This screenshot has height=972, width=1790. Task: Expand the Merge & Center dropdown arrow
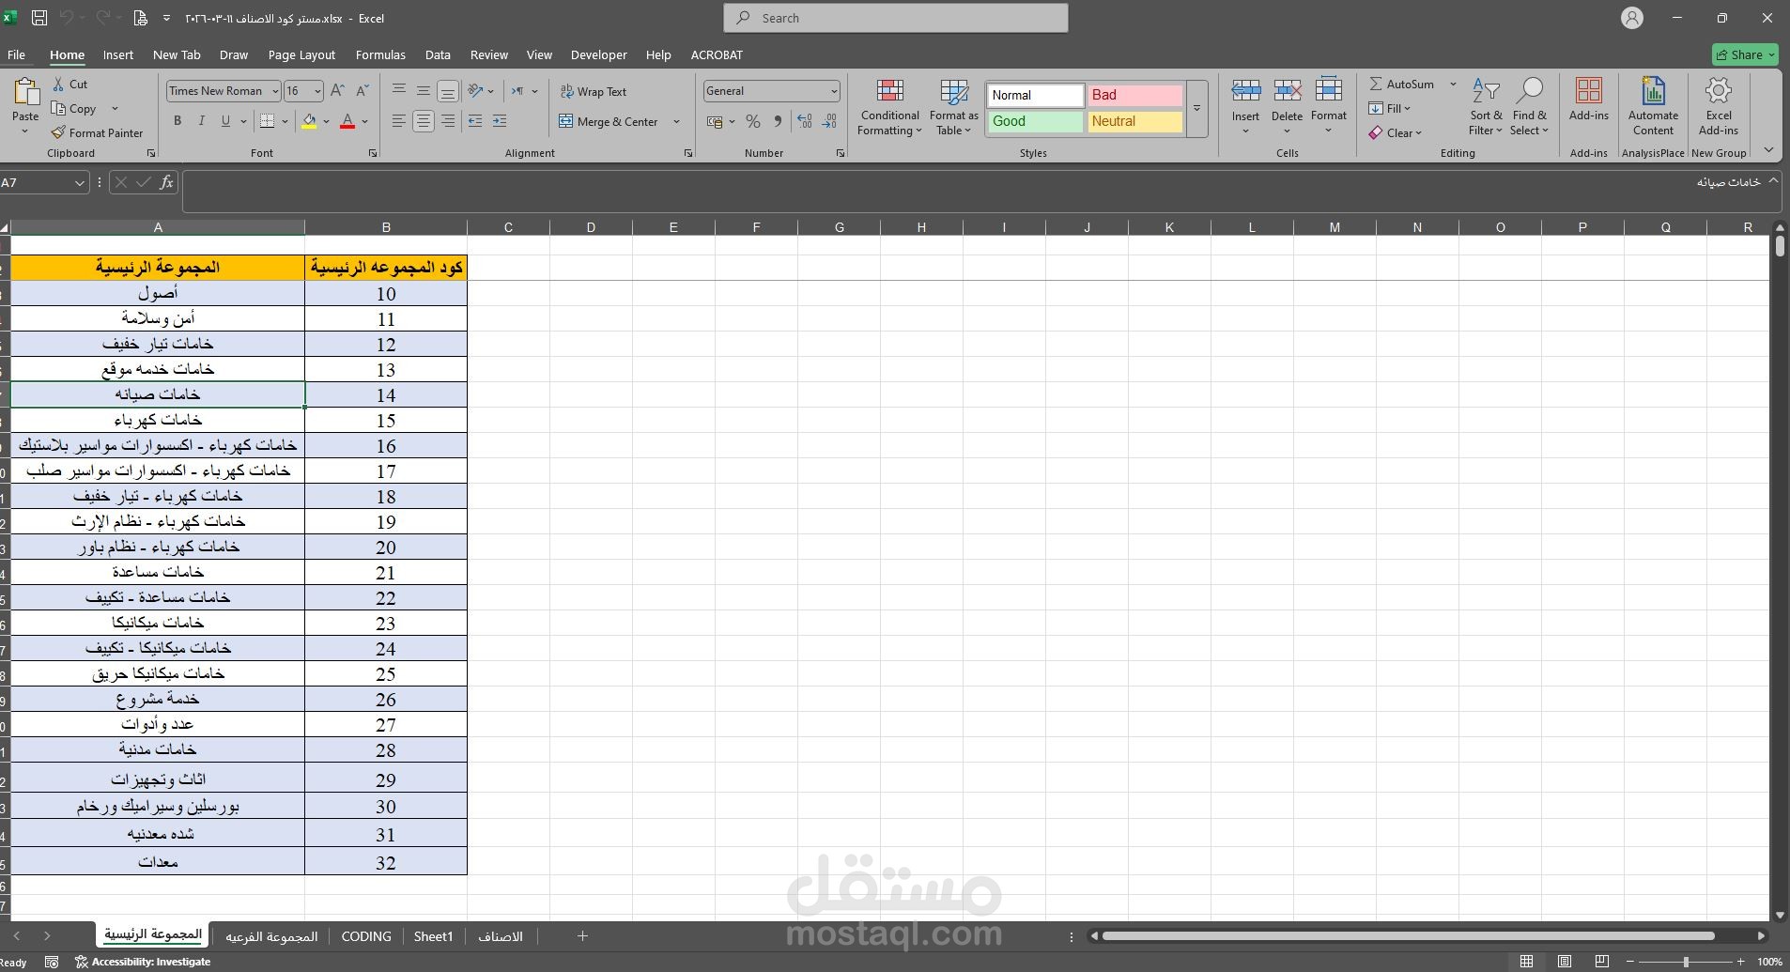676,121
